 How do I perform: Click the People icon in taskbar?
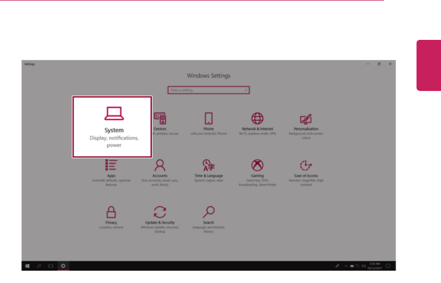coord(337,266)
